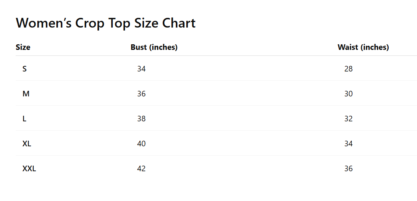
Task: Click the Bust (inches) column header
Action: 154,47
